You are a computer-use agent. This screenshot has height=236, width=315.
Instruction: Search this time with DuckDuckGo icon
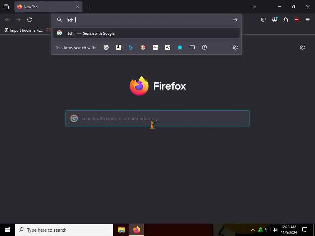[x=143, y=47]
